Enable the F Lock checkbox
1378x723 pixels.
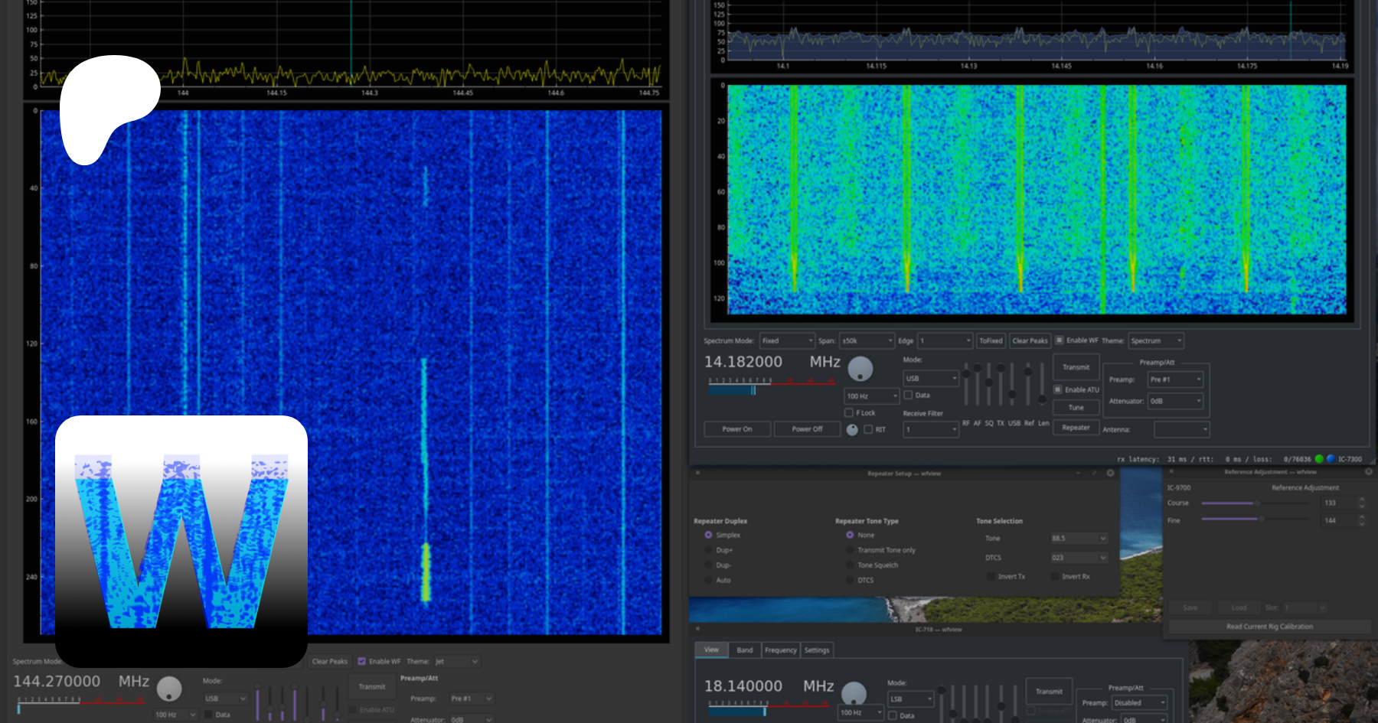click(x=848, y=413)
